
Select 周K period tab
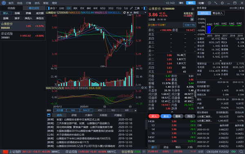click(75, 8)
